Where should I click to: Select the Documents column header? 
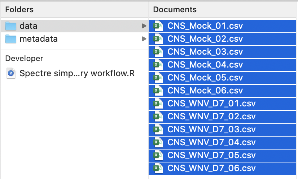click(x=175, y=10)
